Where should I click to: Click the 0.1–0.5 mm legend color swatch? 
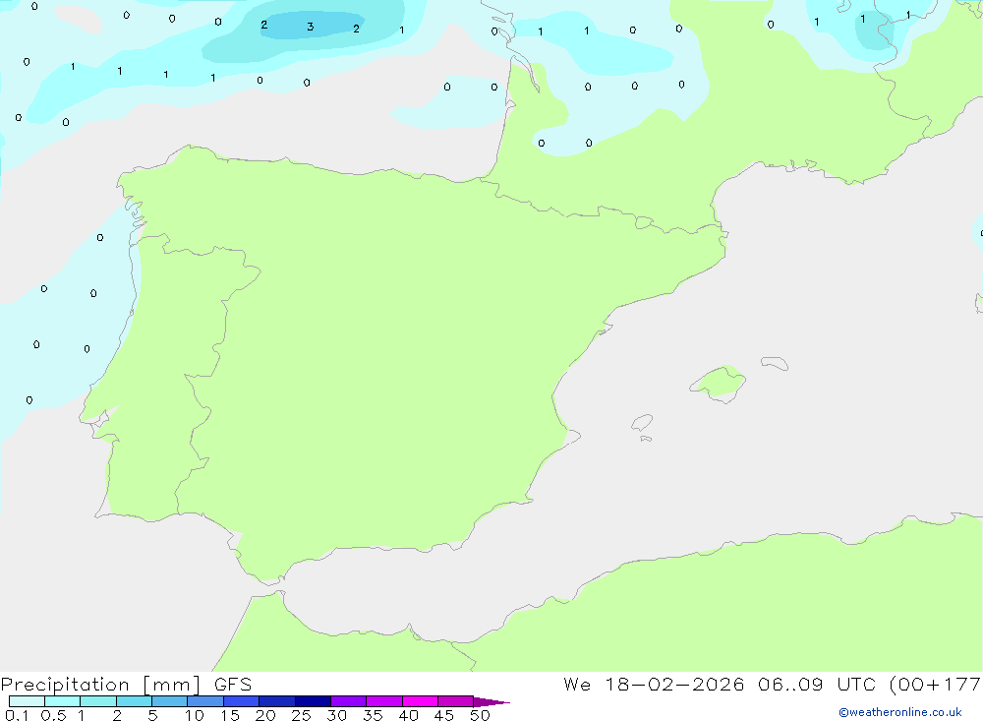(x=27, y=701)
